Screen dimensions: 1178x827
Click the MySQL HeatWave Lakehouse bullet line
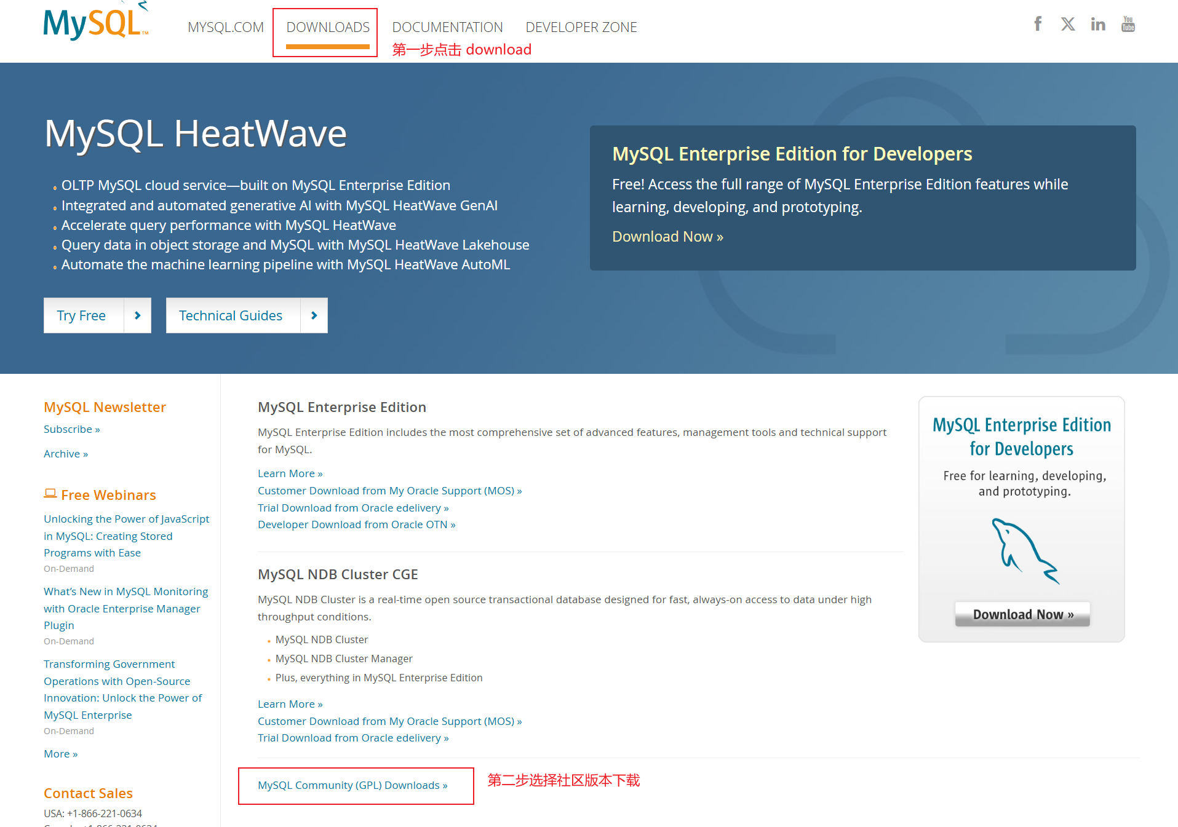[x=295, y=245]
